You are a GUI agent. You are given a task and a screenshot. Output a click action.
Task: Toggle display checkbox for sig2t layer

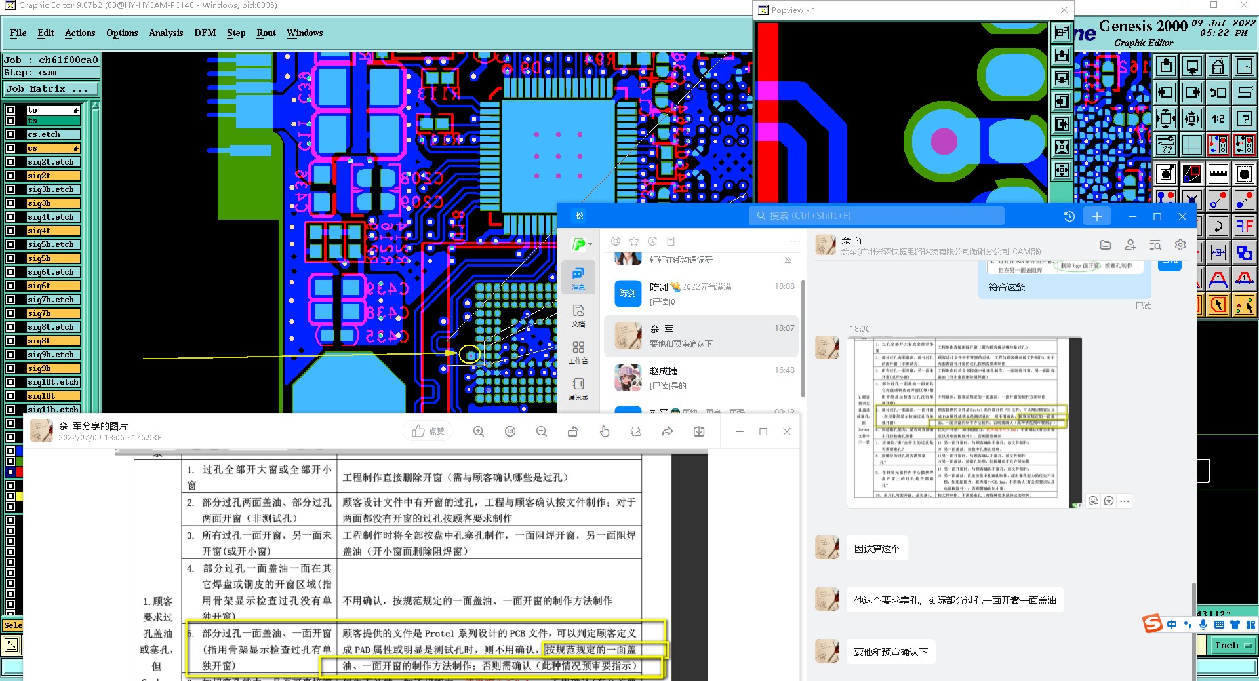[x=10, y=176]
